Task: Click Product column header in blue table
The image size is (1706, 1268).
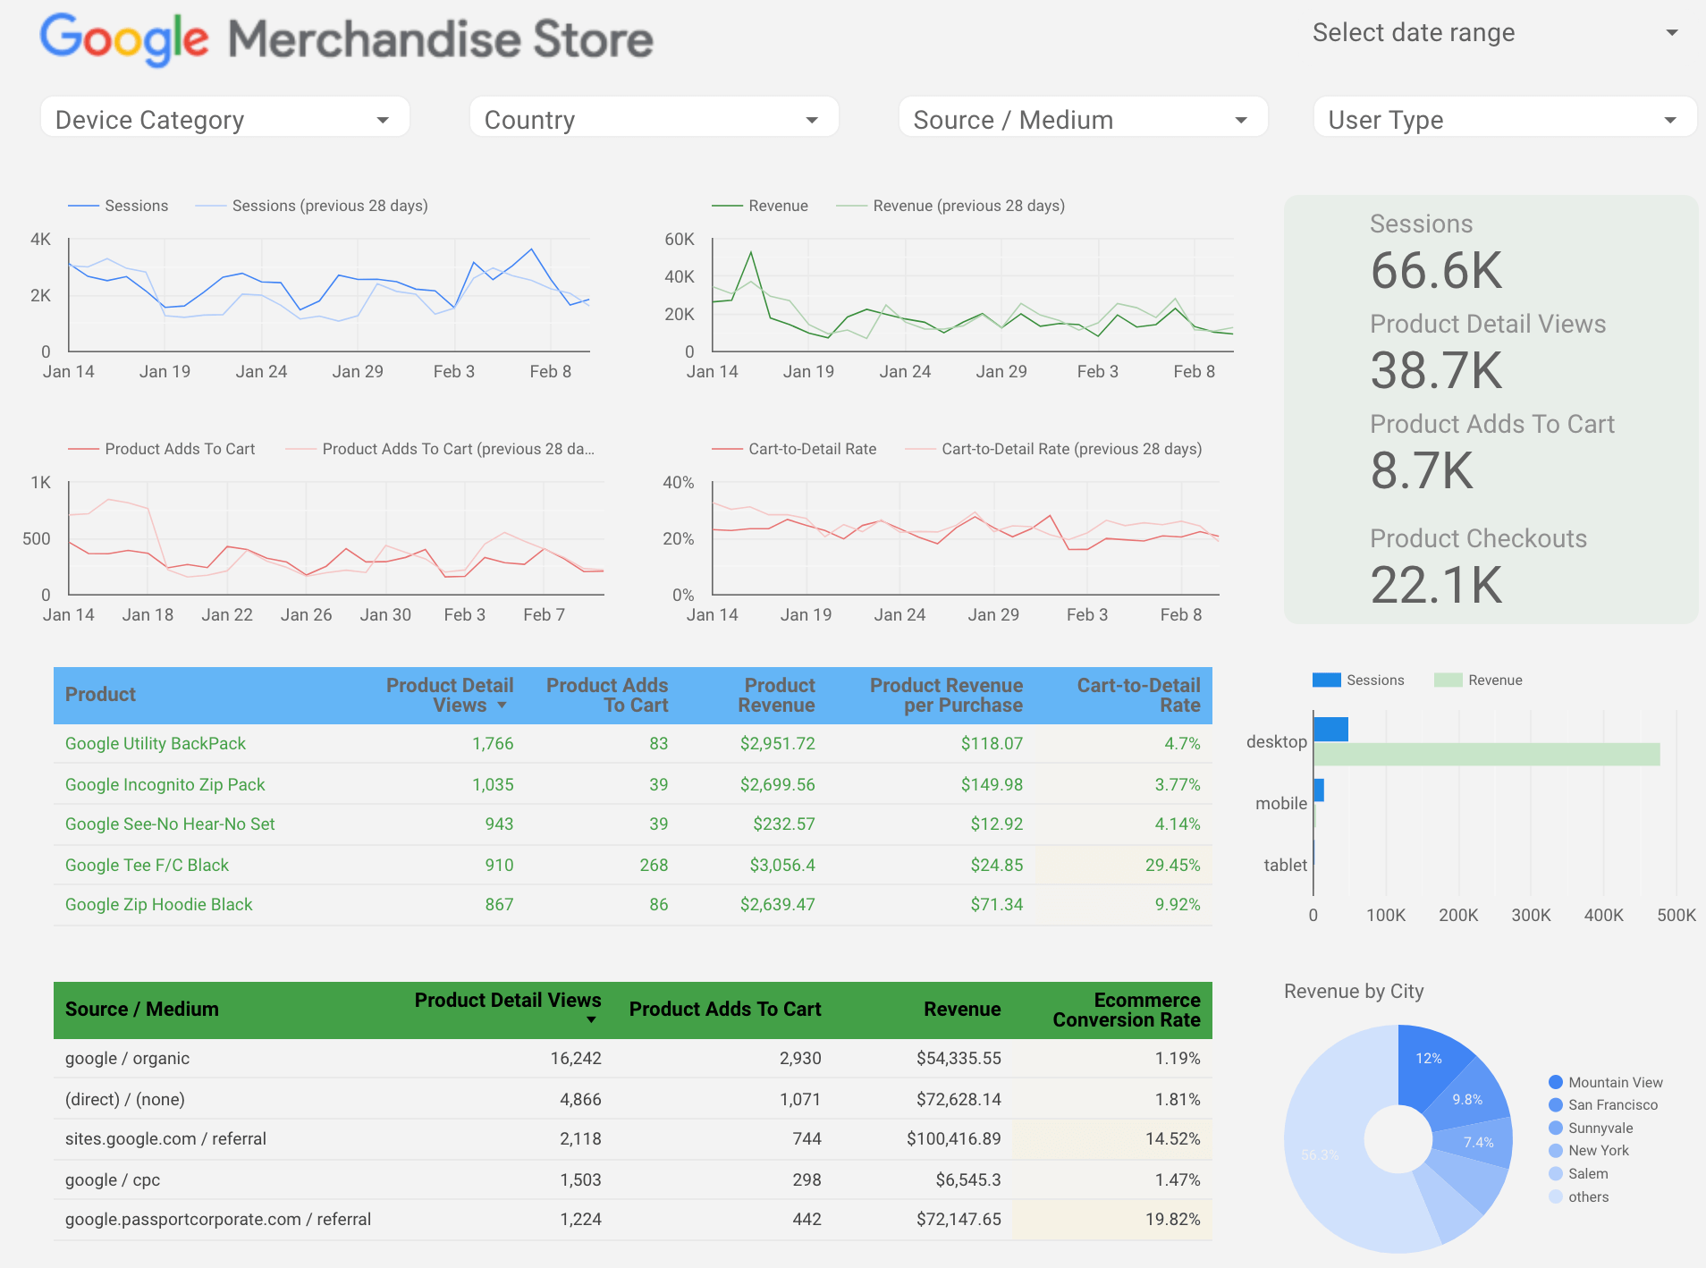Action: pyautogui.click(x=100, y=695)
